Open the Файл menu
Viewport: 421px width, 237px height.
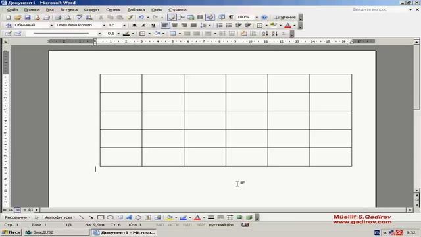(x=12, y=9)
